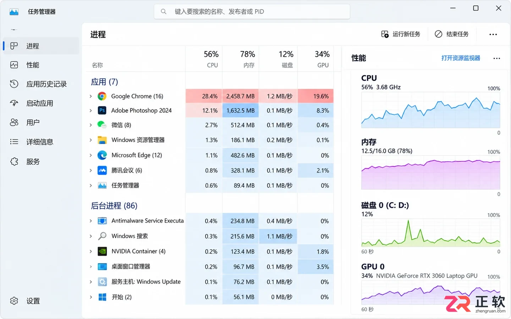The image size is (511, 319).
Task: Sort processes by the CPU column header
Action: tap(204, 59)
